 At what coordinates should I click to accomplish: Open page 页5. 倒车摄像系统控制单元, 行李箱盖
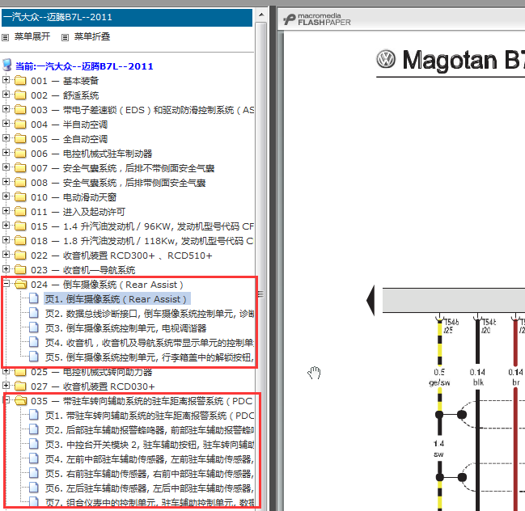coord(150,357)
